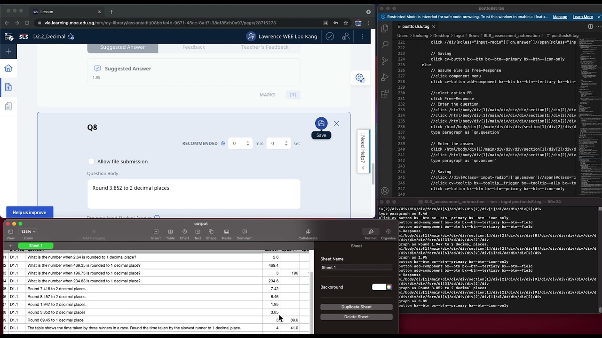Open the sheet Background color swatch
This screenshot has width=602, height=338.
[379, 287]
